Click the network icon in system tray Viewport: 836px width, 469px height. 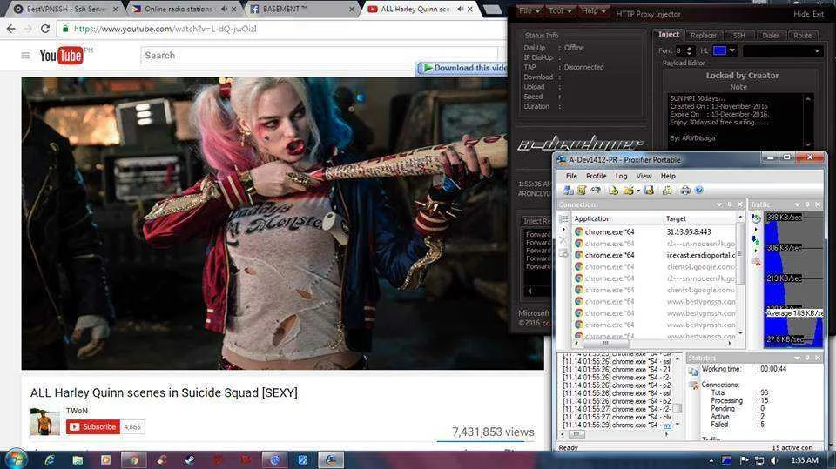(x=759, y=460)
